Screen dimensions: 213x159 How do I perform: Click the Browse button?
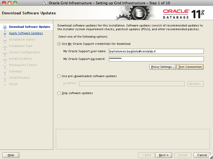click(196, 84)
